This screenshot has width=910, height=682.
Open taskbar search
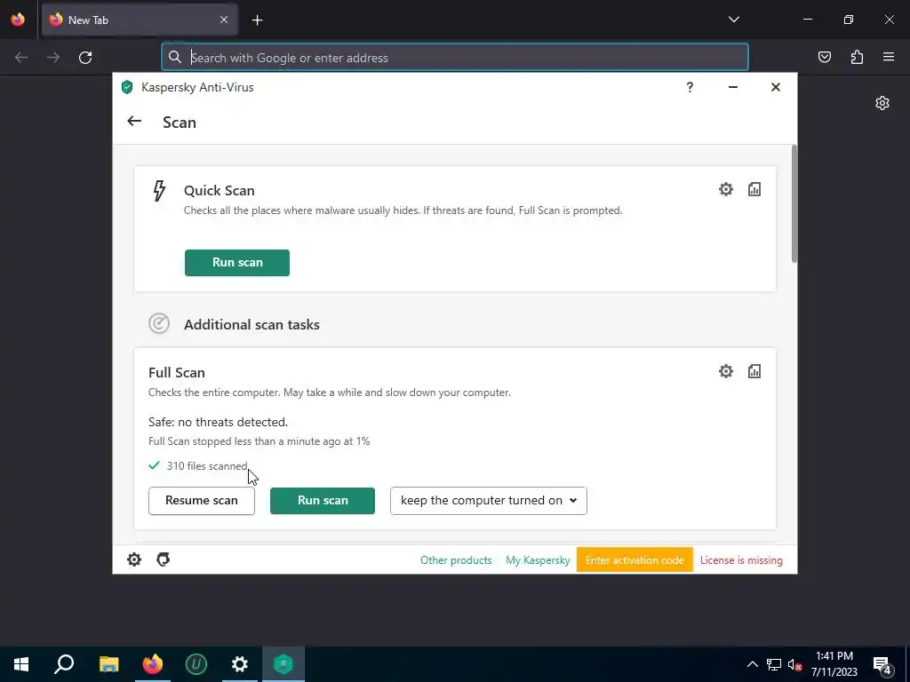pos(64,664)
